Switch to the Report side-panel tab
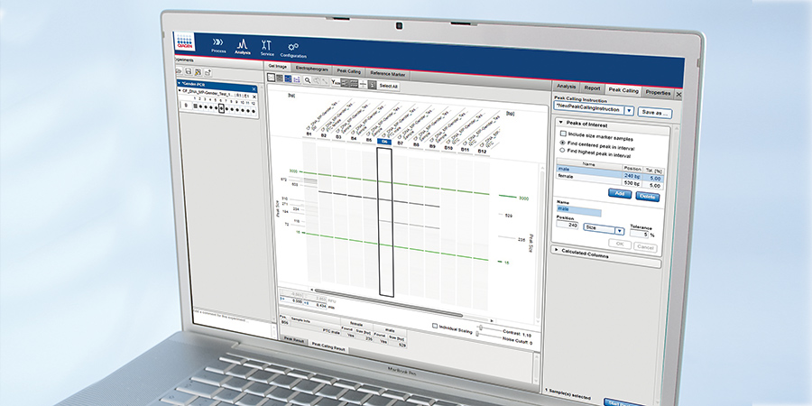The height and width of the screenshot is (406, 812). tap(593, 88)
